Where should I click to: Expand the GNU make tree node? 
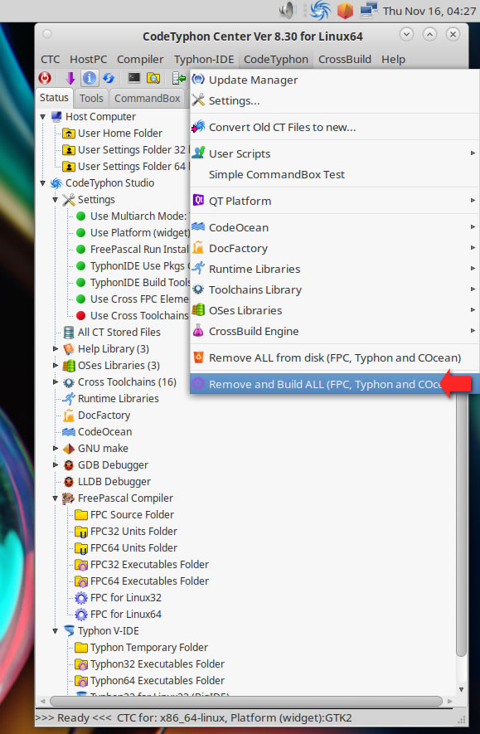pos(56,449)
